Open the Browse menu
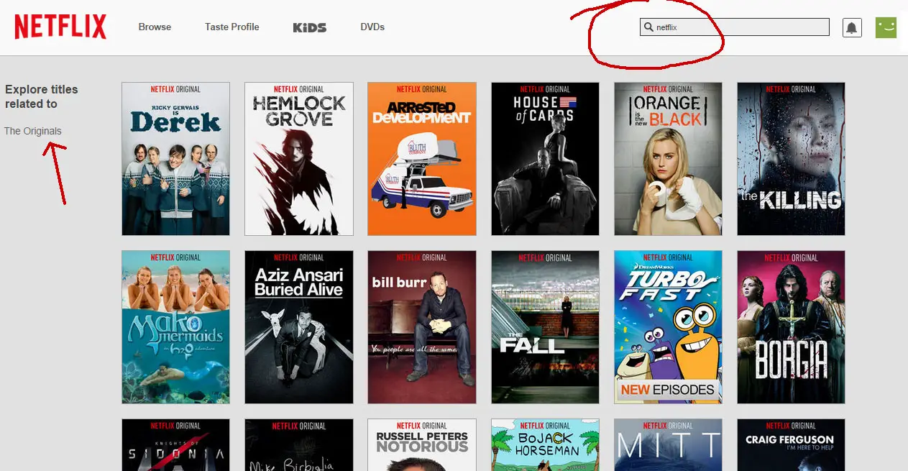Screen dimensions: 908x471 coord(155,27)
